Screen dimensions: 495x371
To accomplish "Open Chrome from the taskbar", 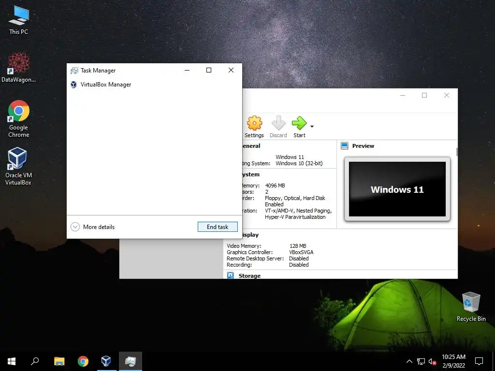I will [83, 361].
